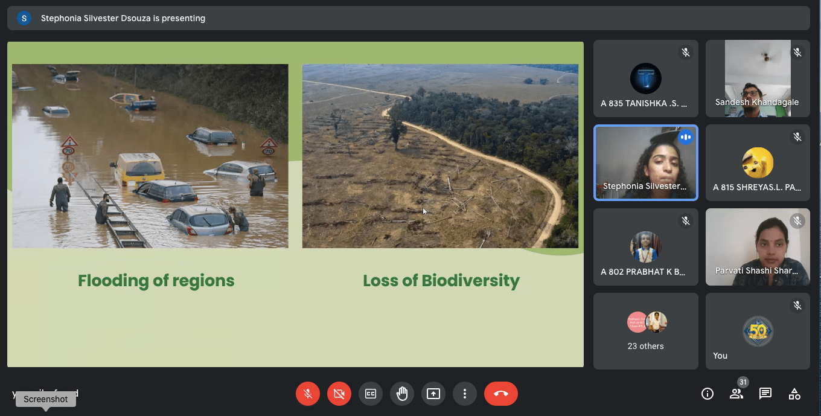Click the Loss of Biodiversity slide image

click(x=440, y=156)
